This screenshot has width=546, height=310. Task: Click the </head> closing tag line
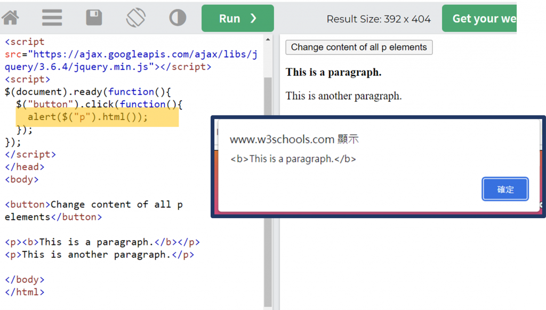25,167
